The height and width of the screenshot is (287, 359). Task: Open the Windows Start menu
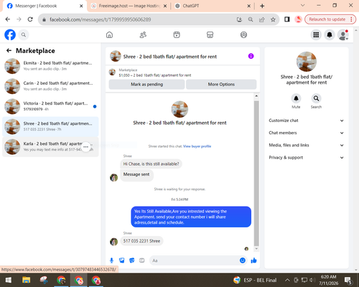9,280
